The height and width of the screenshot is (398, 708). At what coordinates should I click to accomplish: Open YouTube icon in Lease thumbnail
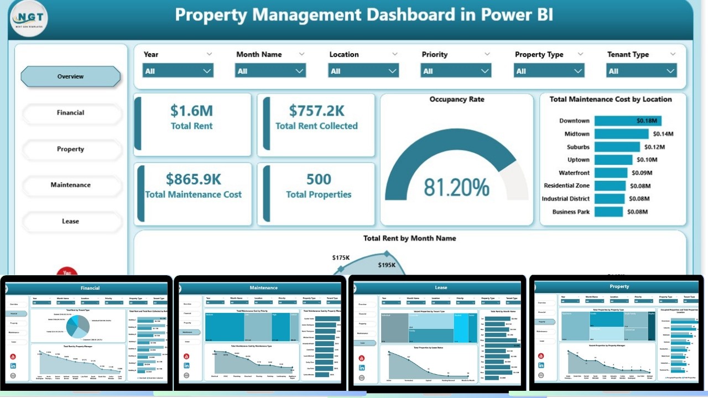(x=362, y=358)
